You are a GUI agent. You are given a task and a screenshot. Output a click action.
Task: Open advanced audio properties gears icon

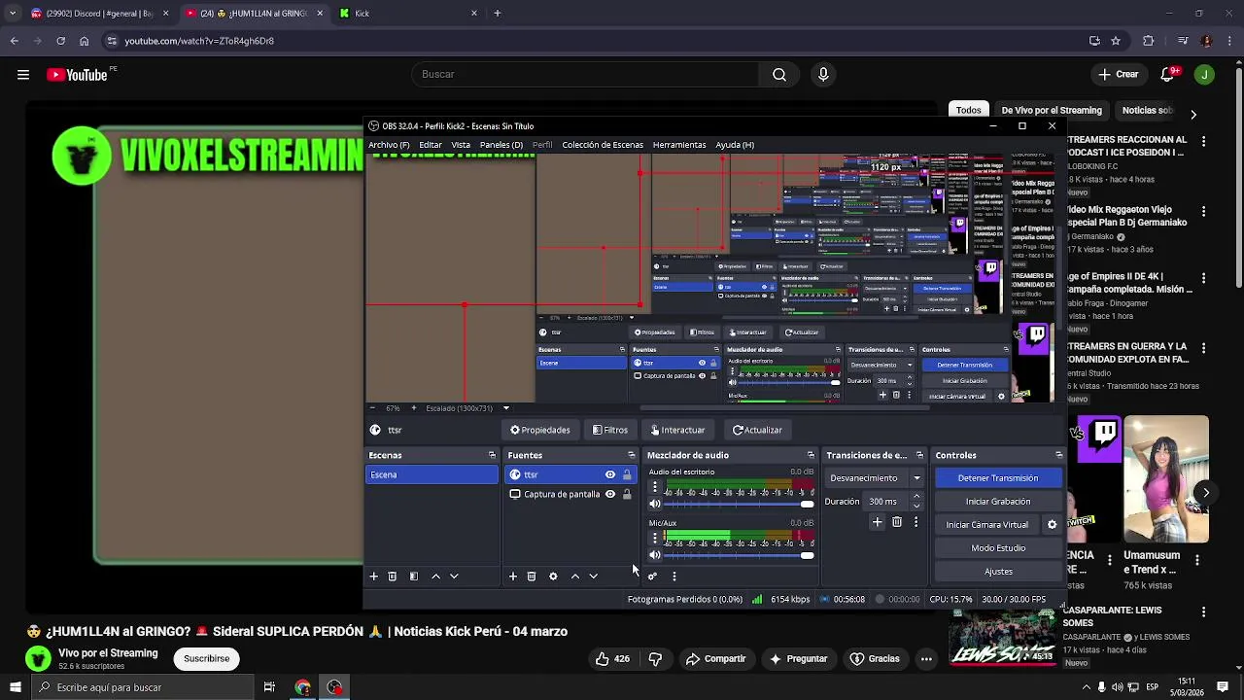652,577
